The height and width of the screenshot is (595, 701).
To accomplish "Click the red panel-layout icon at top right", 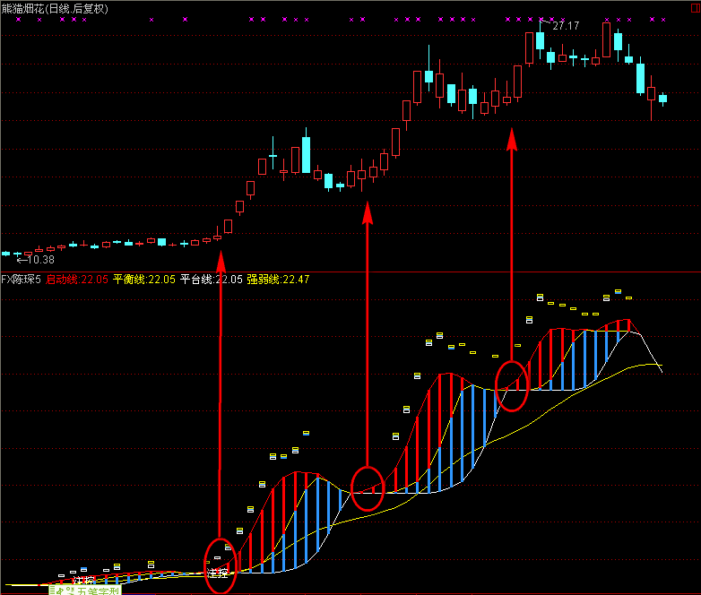I will (697, 8).
